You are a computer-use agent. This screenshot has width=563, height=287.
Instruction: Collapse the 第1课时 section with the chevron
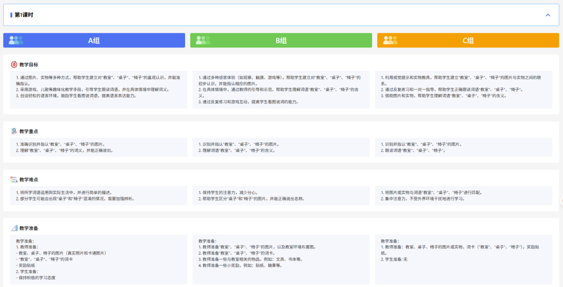pos(547,15)
